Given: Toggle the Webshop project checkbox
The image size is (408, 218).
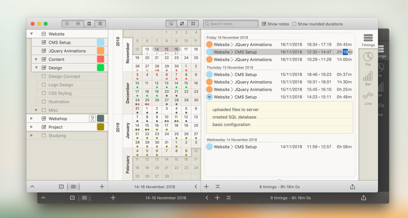Looking at the screenshot, I should [x=44, y=119].
